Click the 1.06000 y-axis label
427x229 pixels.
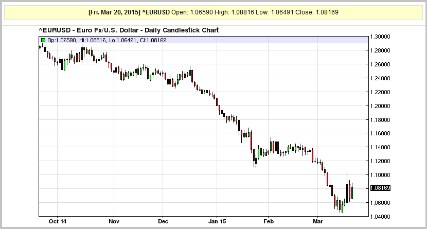[380, 203]
